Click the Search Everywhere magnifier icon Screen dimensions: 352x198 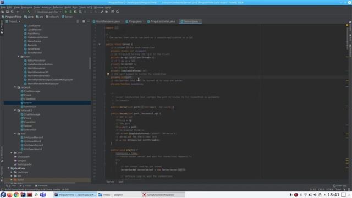click(117, 12)
